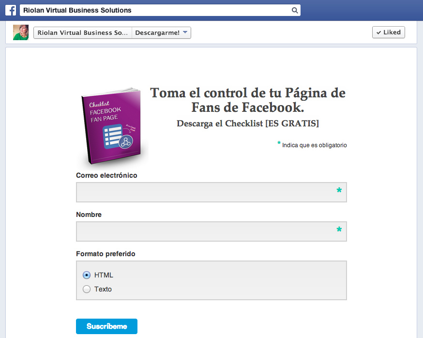This screenshot has width=423, height=338.
Task: Open Riolan Virtual Business So... page tab
Action: 83,32
